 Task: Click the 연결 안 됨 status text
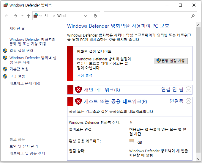click(172, 90)
